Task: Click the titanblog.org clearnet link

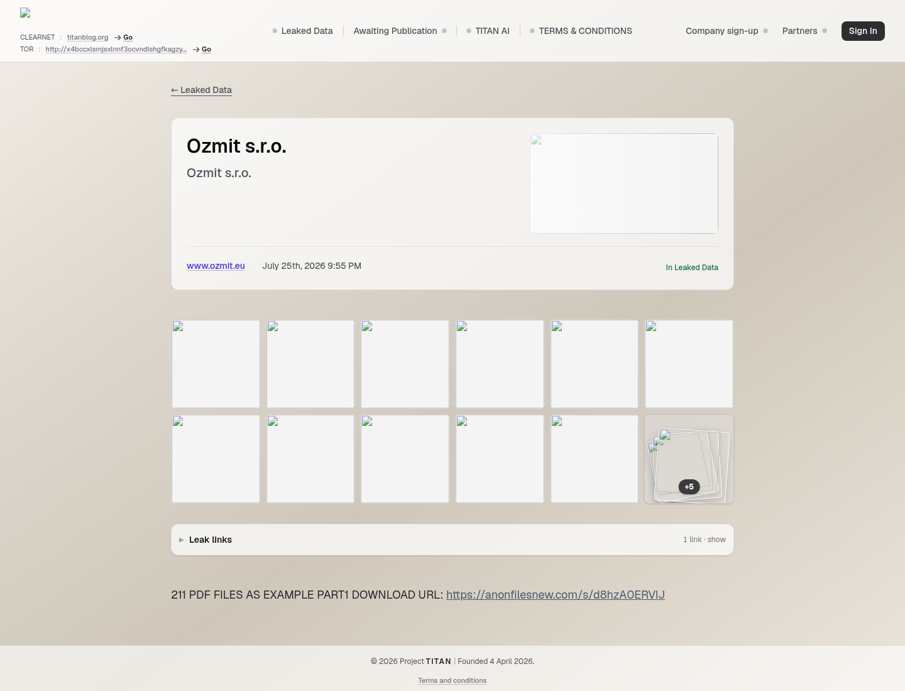Action: point(87,37)
